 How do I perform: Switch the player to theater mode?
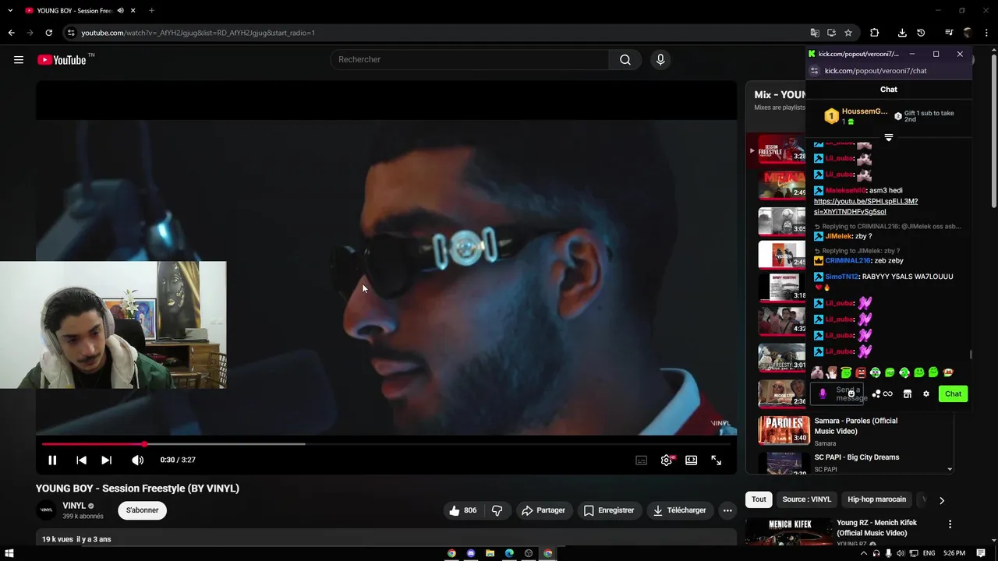click(692, 460)
